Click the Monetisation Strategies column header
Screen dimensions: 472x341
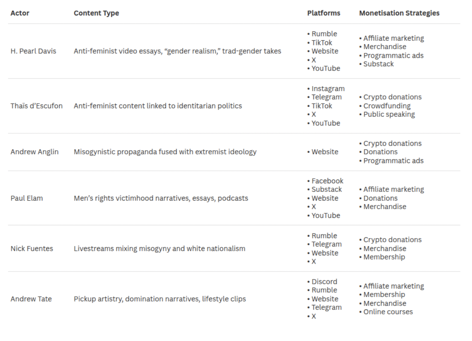(399, 13)
